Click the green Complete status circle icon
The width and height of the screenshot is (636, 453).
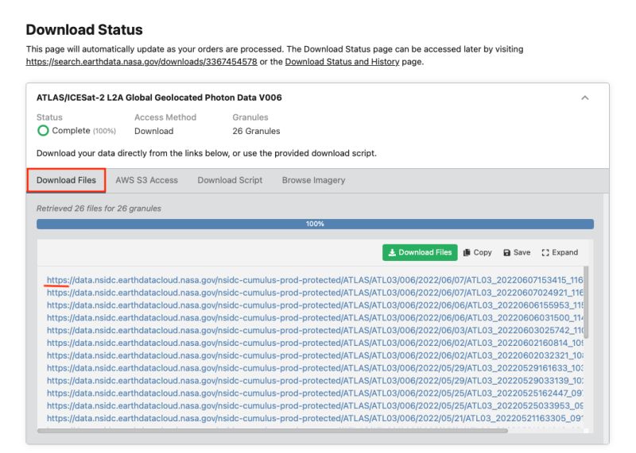coord(43,130)
